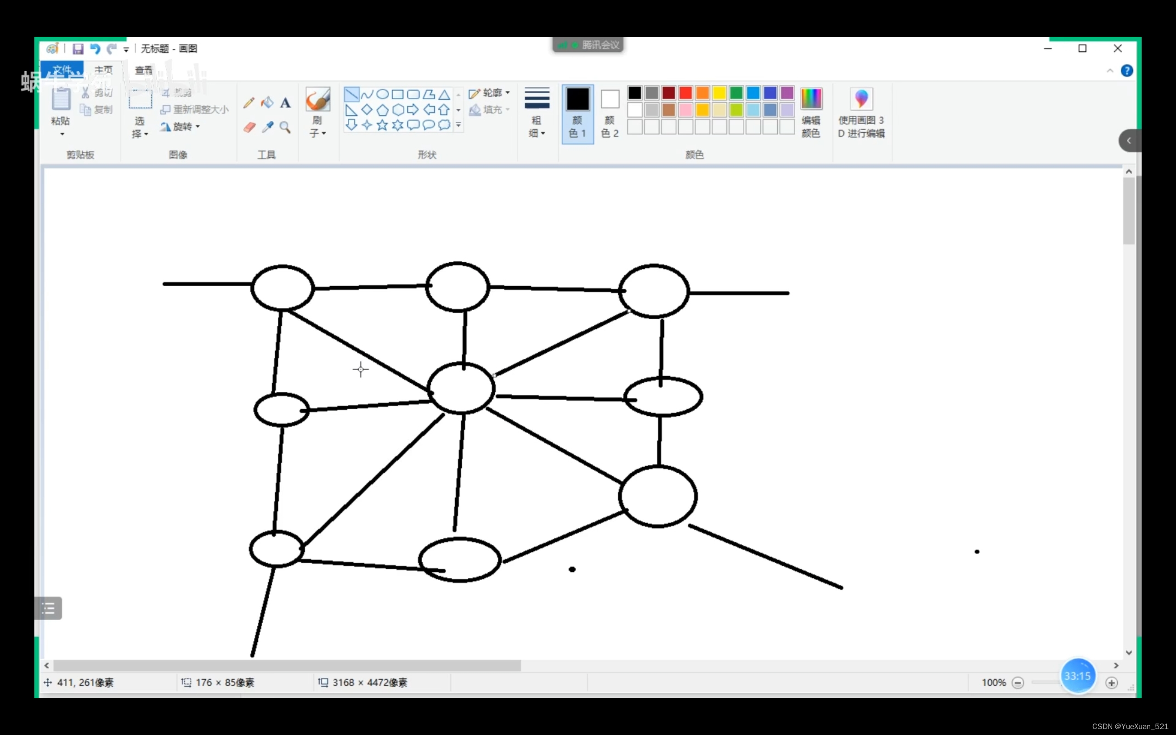Viewport: 1176px width, 735px height.
Task: Choose the Four-point star shape
Action: pos(367,125)
